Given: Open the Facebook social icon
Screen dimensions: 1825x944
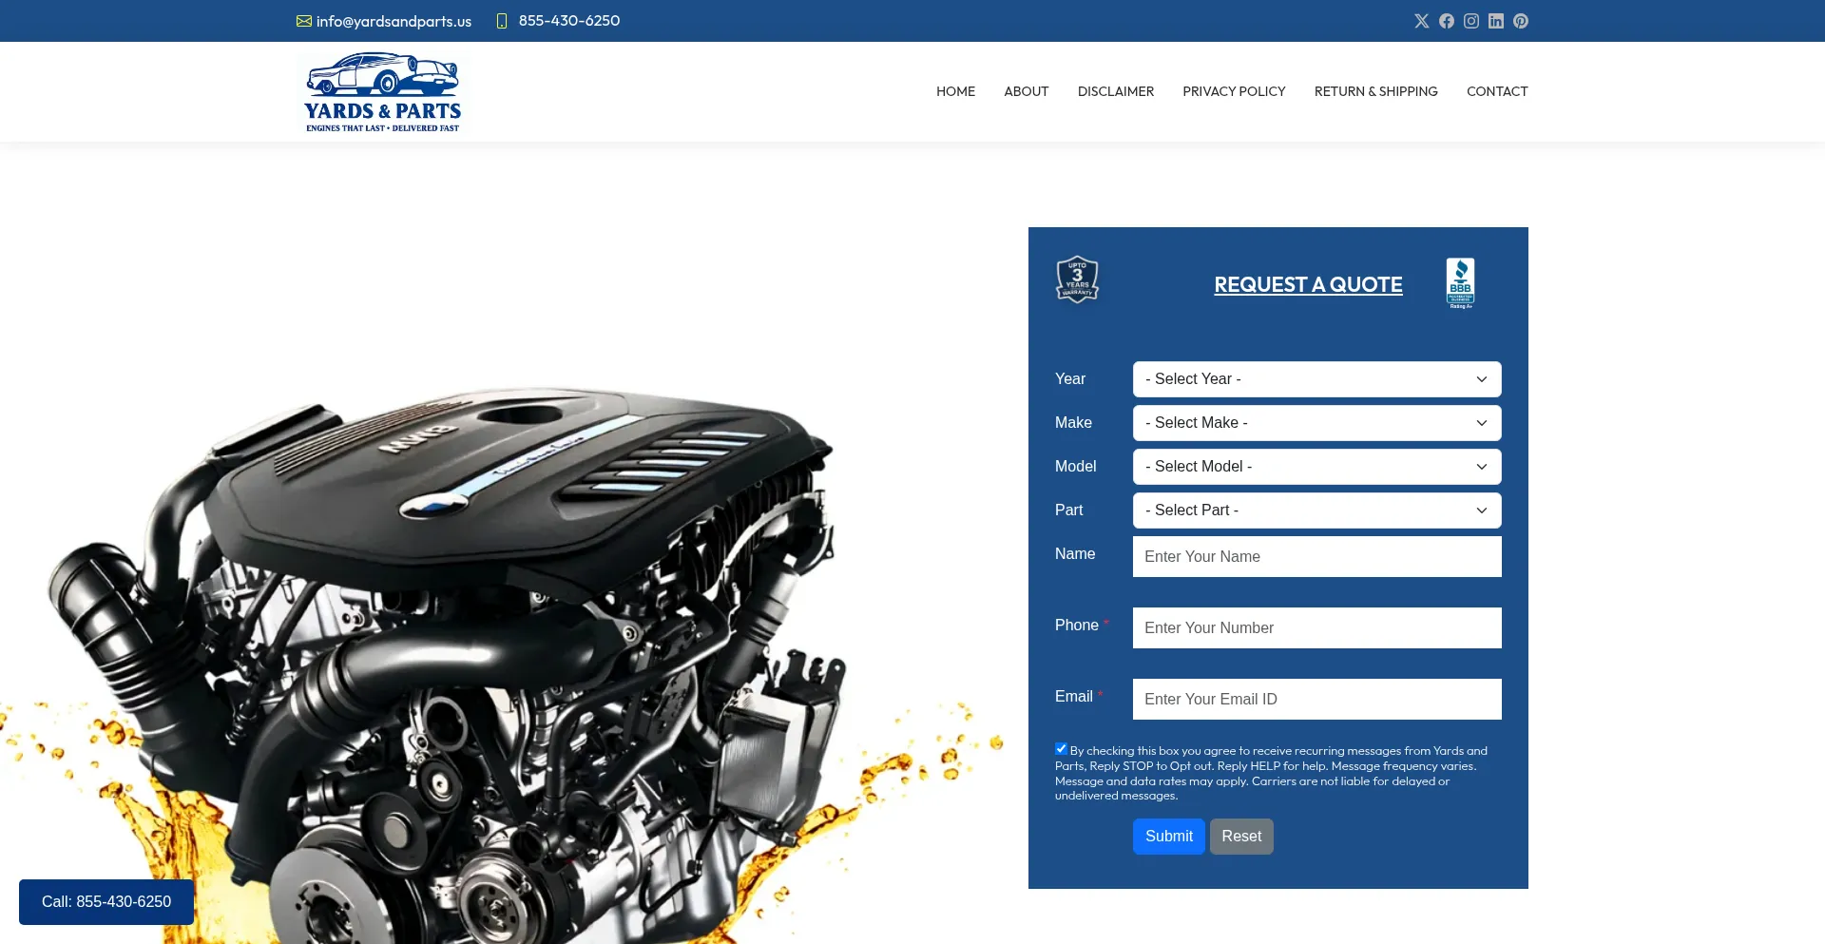Looking at the screenshot, I should pyautogui.click(x=1446, y=21).
